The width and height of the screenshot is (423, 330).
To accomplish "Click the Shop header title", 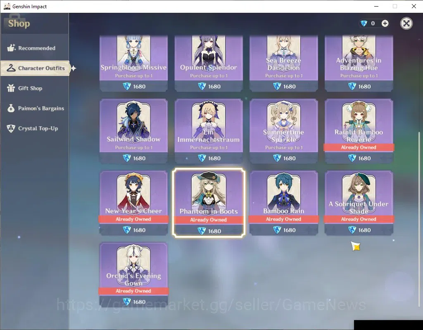I will click(x=19, y=24).
